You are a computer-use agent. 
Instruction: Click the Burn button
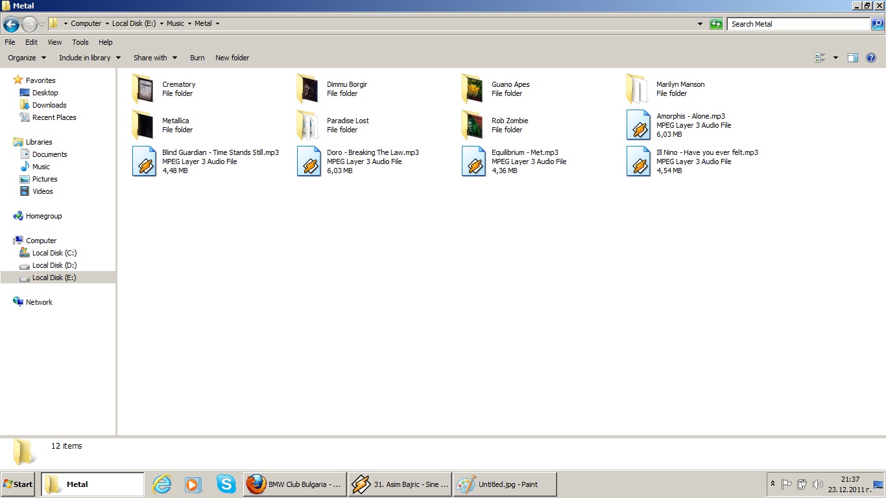pyautogui.click(x=197, y=58)
